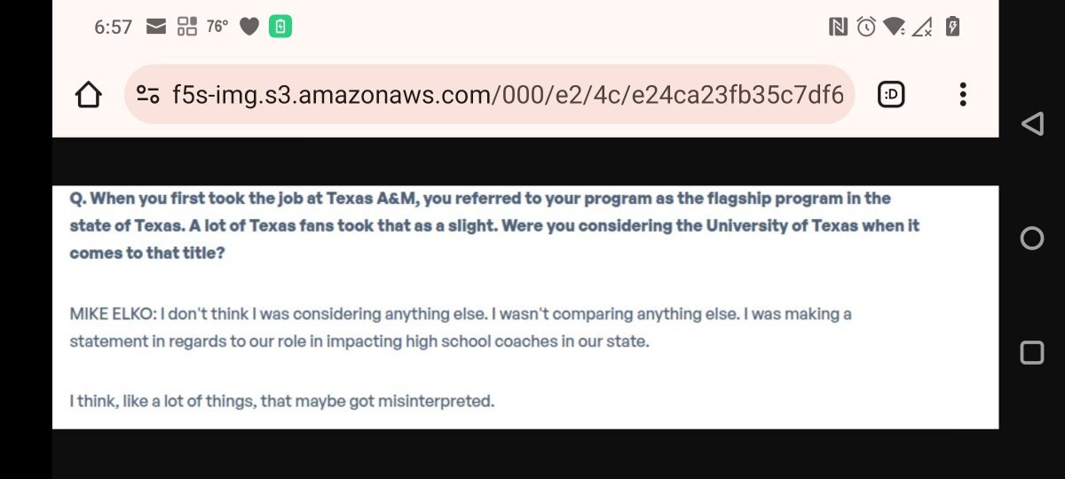Screen dimensions: 1065x479
Task: Tap the 6:57 clock in status bar
Action: pos(113,27)
